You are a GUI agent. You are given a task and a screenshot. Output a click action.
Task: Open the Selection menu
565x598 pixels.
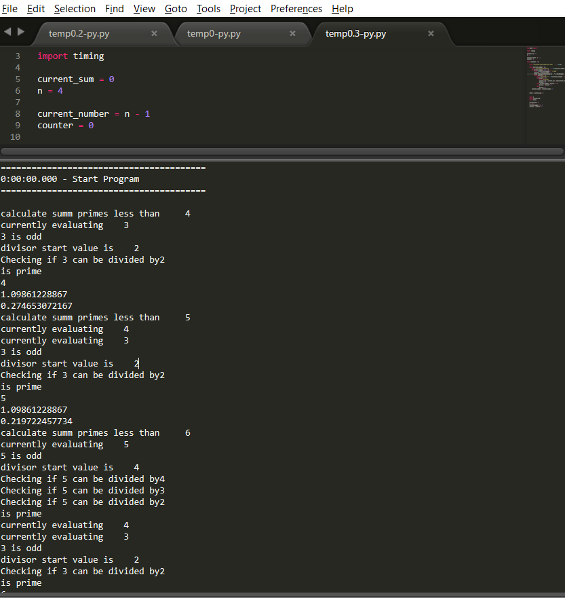pos(75,8)
